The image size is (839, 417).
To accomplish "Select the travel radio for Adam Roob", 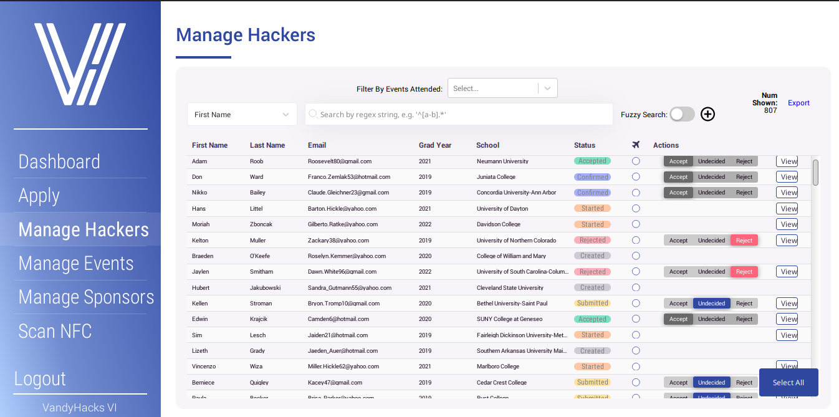I will tap(636, 161).
